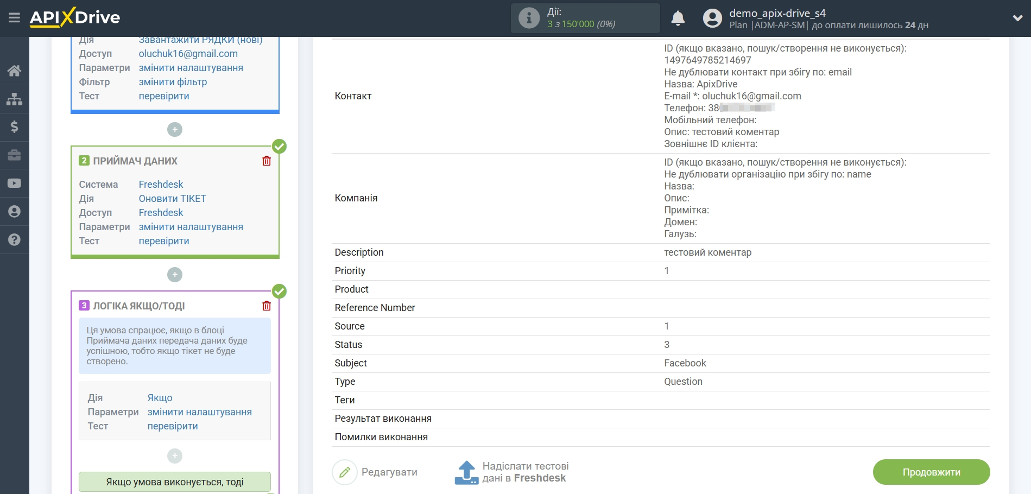Open Freshdesk access link
This screenshot has width=1031, height=494.
click(161, 213)
